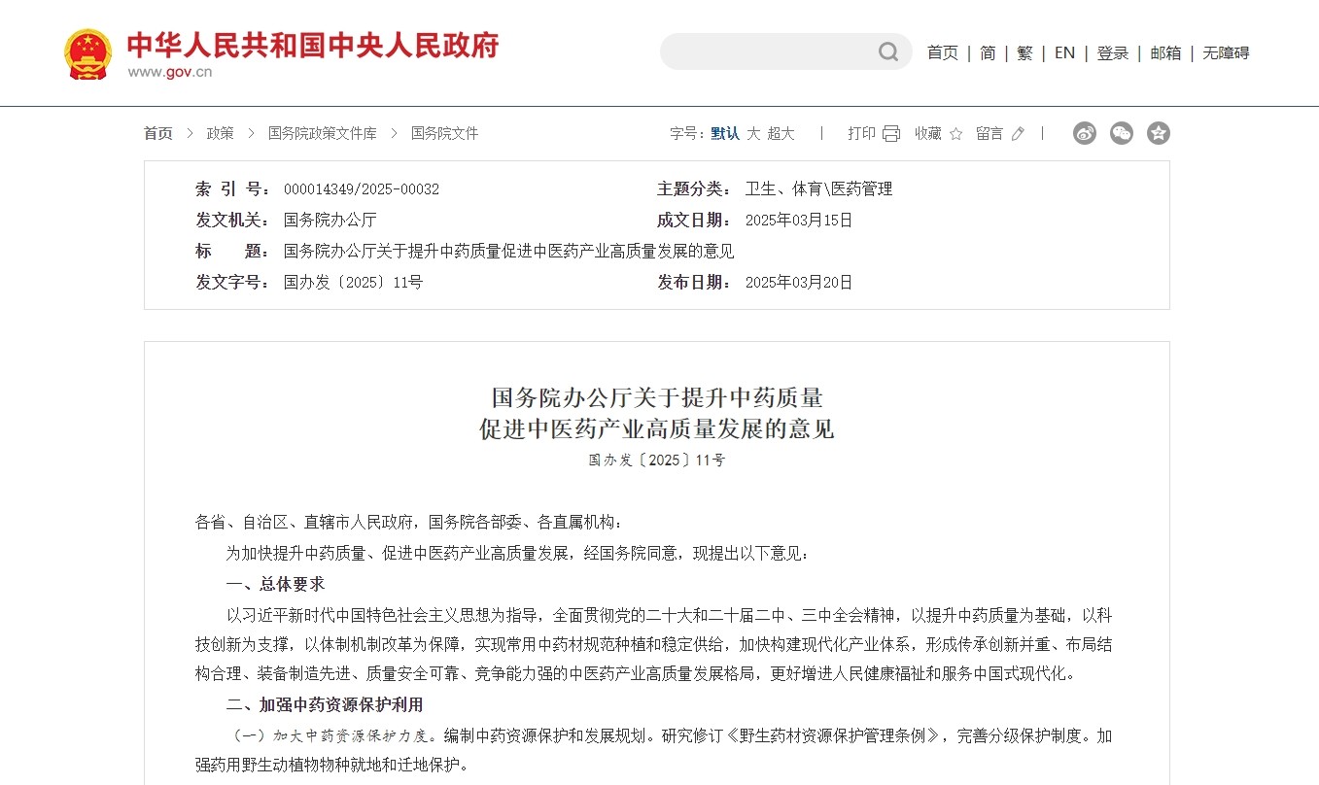Click the printer icon
Viewport: 1319px width, 785px height.
(891, 134)
